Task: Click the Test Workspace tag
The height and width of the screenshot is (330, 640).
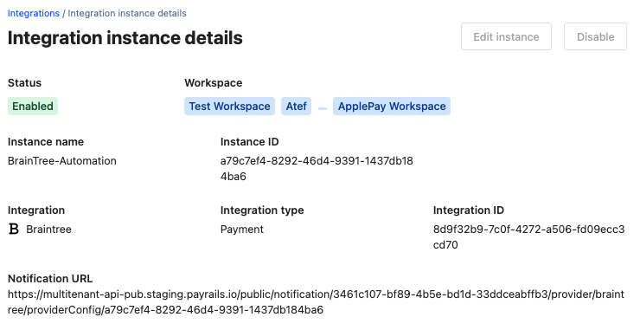Action: [x=229, y=107]
